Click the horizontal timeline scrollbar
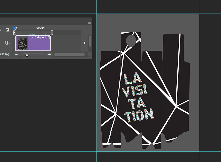Image resolution: width=221 pixels, height=162 pixels. point(69,55)
